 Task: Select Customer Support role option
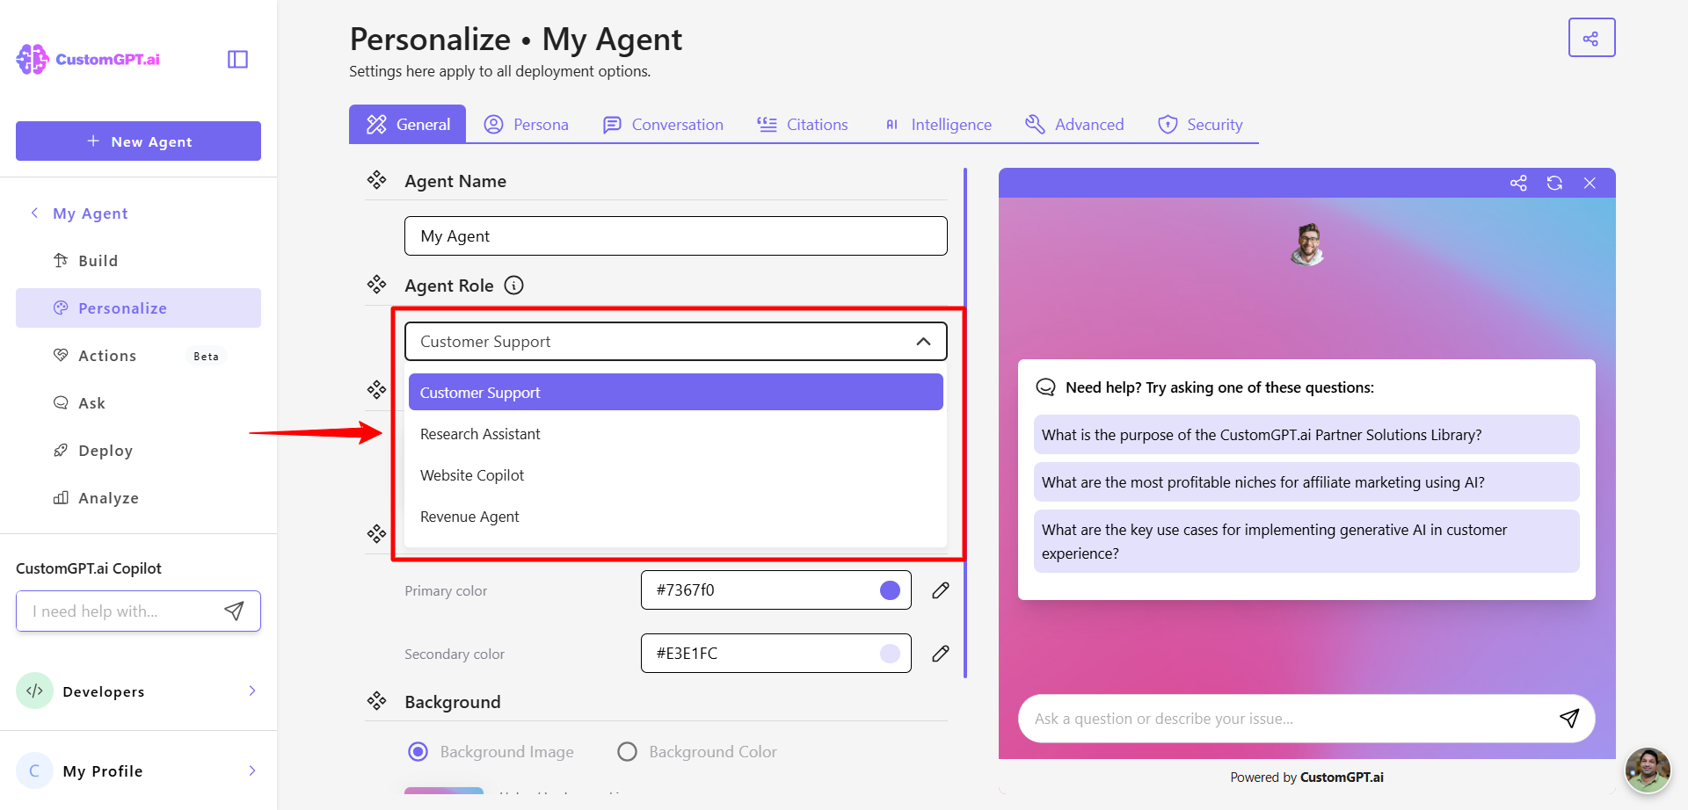675,393
